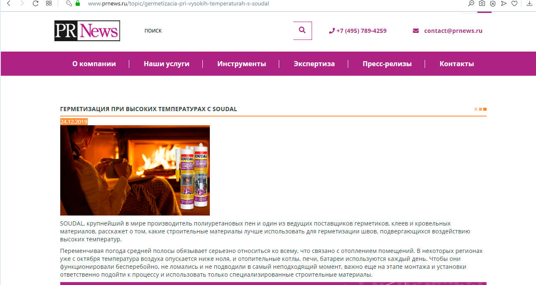The image size is (536, 285).
Task: Bookmark the page with the heart icon
Action: [x=514, y=3]
